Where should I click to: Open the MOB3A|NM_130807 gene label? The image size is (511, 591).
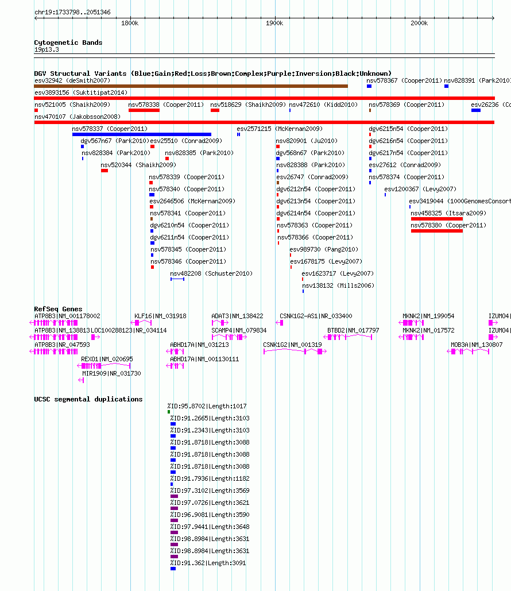477,345
